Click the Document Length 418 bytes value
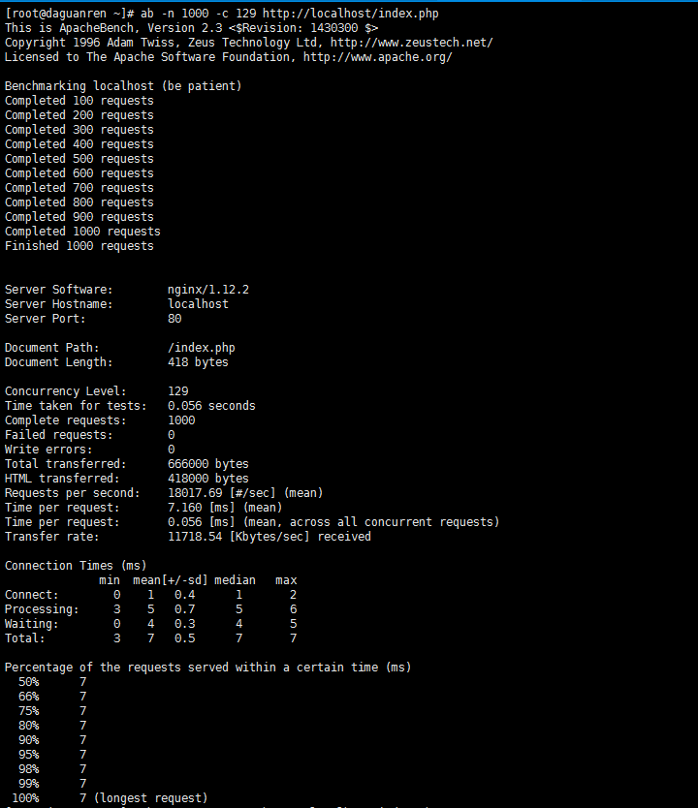Image resolution: width=698 pixels, height=808 pixels. [x=198, y=362]
